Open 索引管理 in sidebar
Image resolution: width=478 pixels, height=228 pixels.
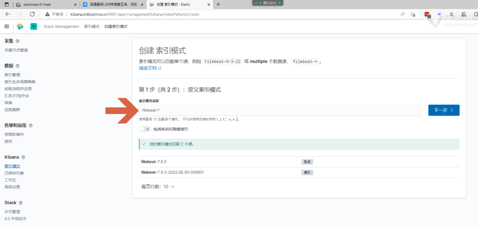pos(12,75)
